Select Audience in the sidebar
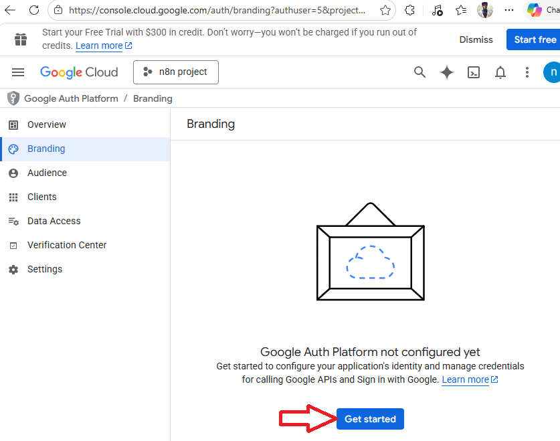 click(47, 173)
